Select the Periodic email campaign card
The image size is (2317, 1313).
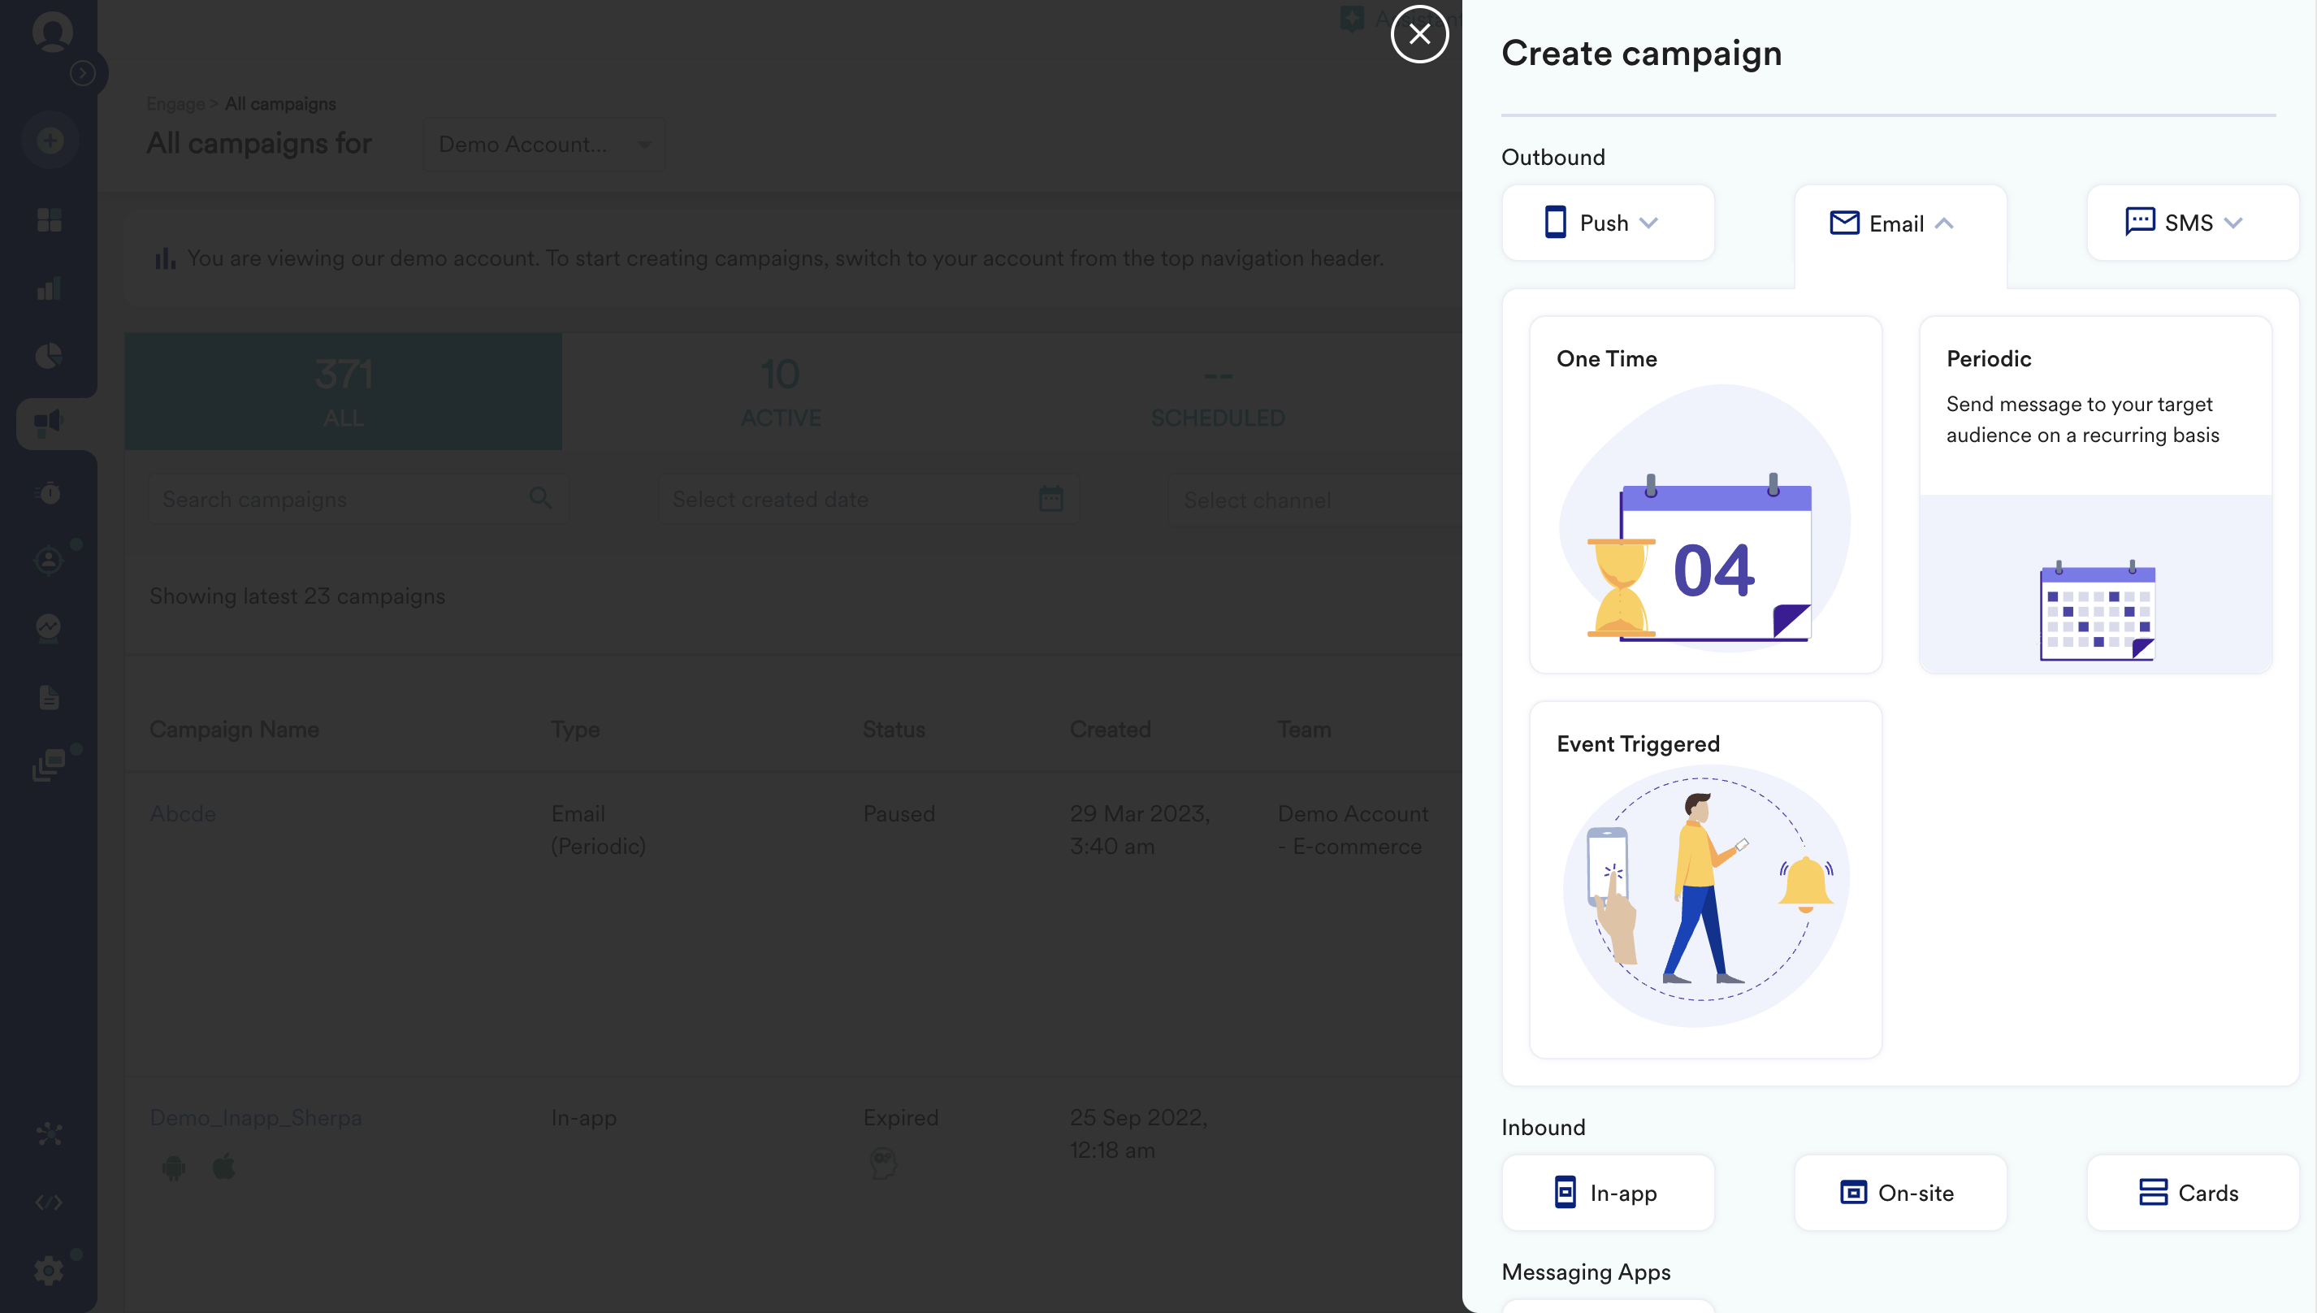point(2094,494)
